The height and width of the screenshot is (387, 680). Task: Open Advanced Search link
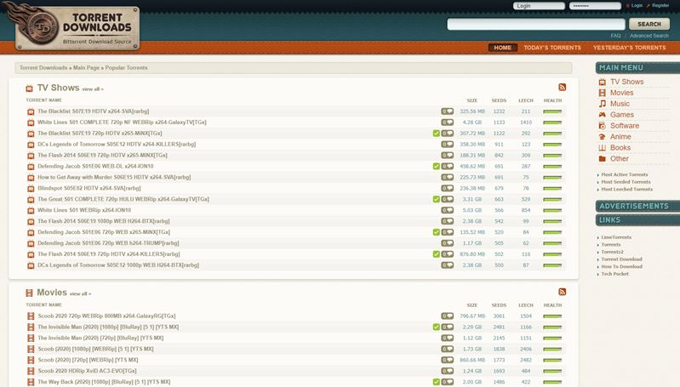pos(649,36)
